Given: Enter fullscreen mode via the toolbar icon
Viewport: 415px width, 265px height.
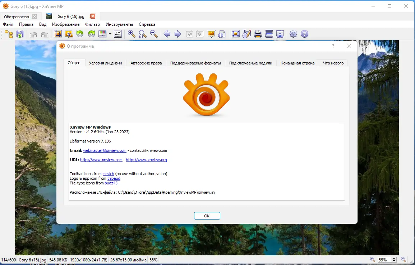Looking at the screenshot, I should pyautogui.click(x=236, y=34).
